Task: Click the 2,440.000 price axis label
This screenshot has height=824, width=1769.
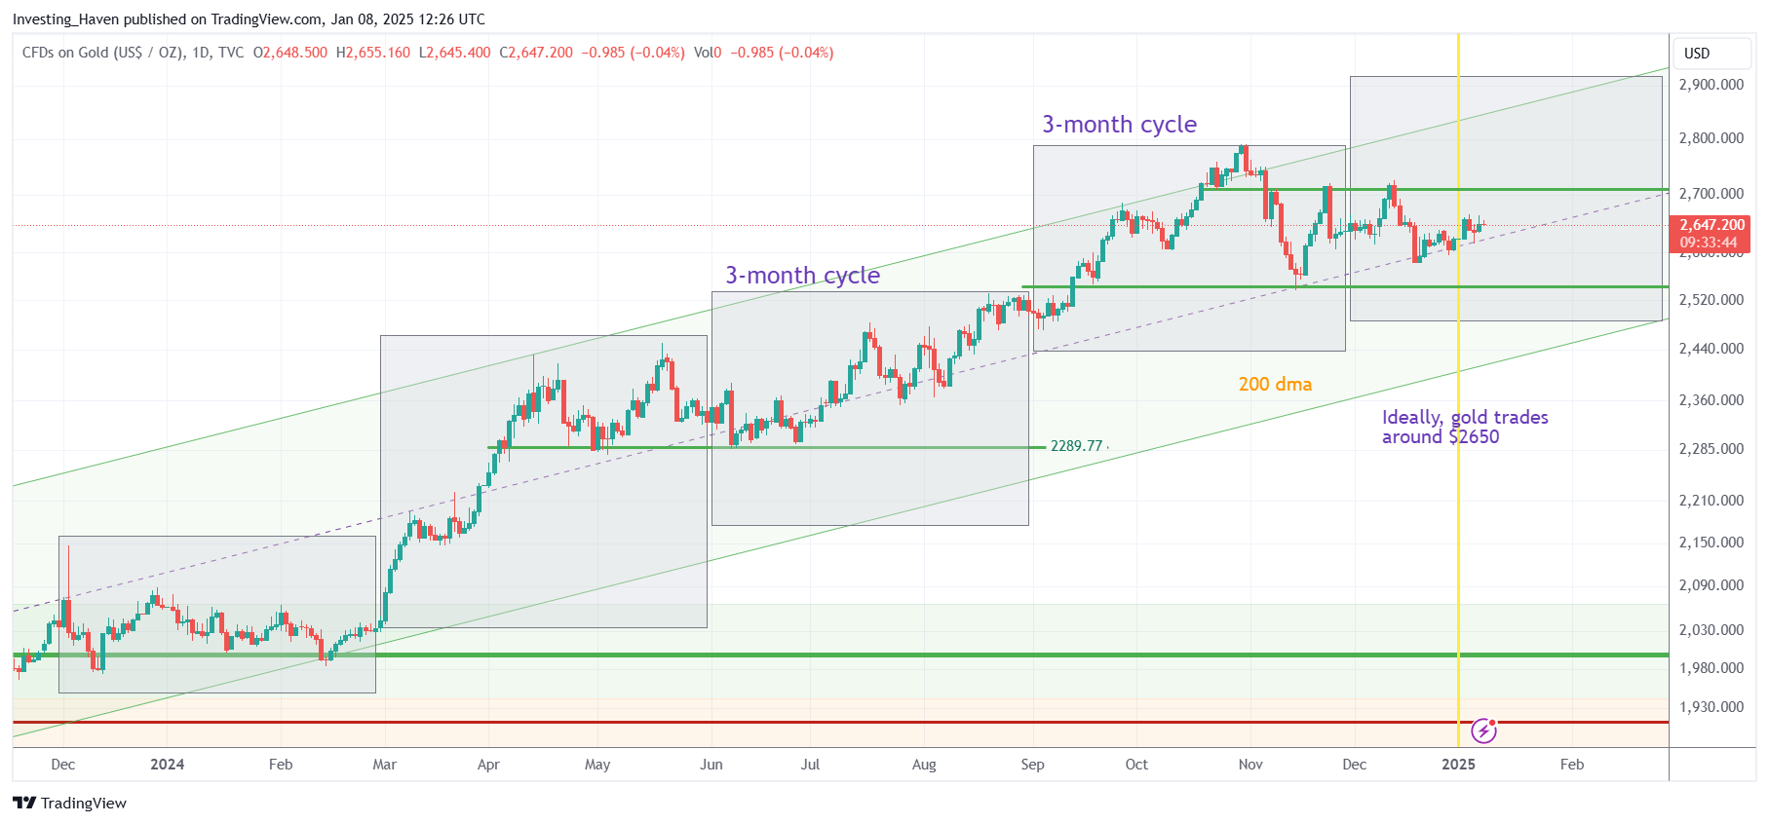Action: (1711, 349)
